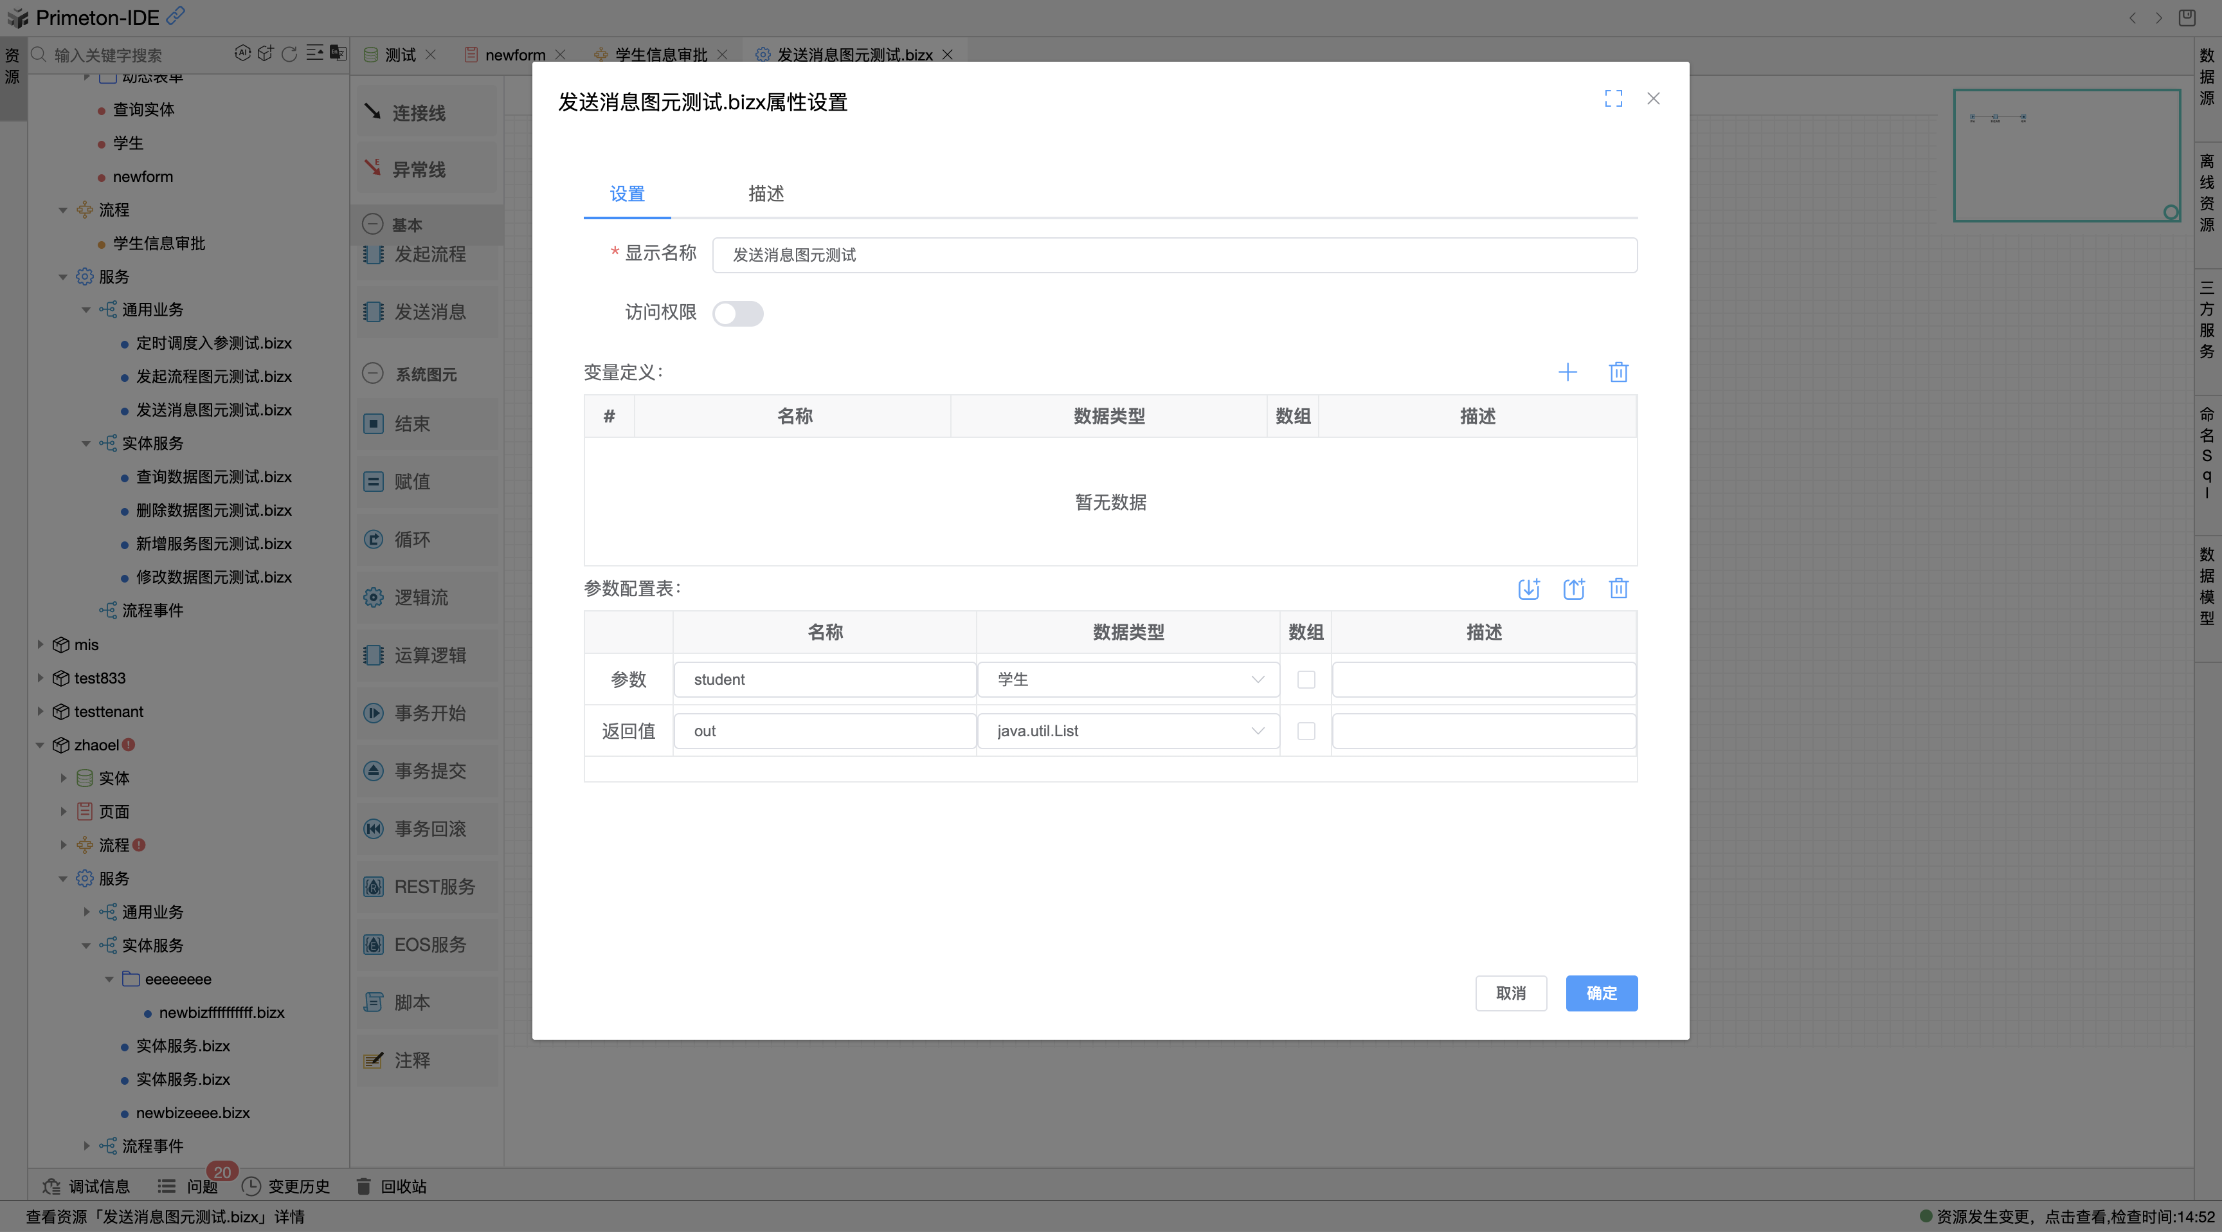Expand the mis project node
Image resolution: width=2222 pixels, height=1232 pixels.
tap(40, 644)
